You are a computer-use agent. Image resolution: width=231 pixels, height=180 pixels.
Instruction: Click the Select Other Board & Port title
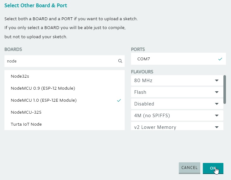tap(36, 5)
